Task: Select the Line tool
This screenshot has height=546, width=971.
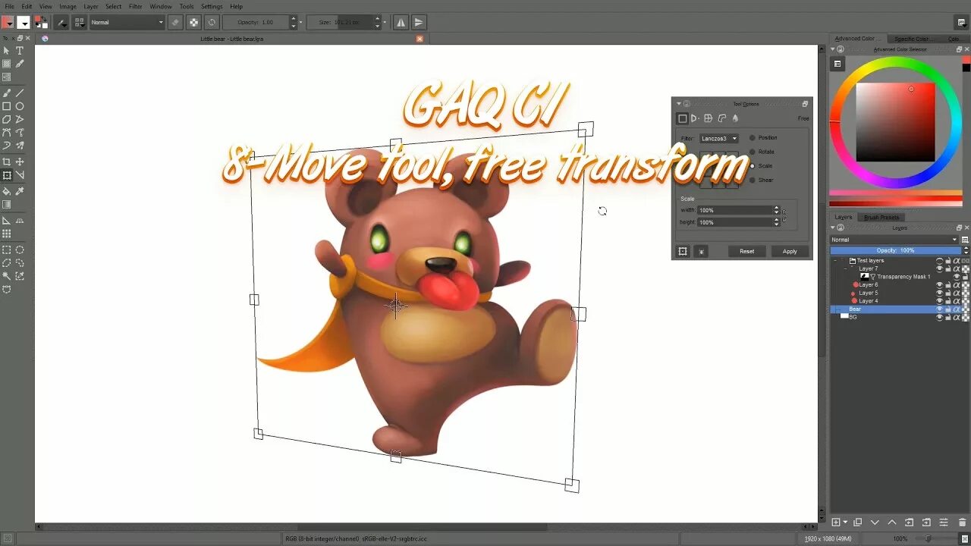Action: [x=20, y=93]
